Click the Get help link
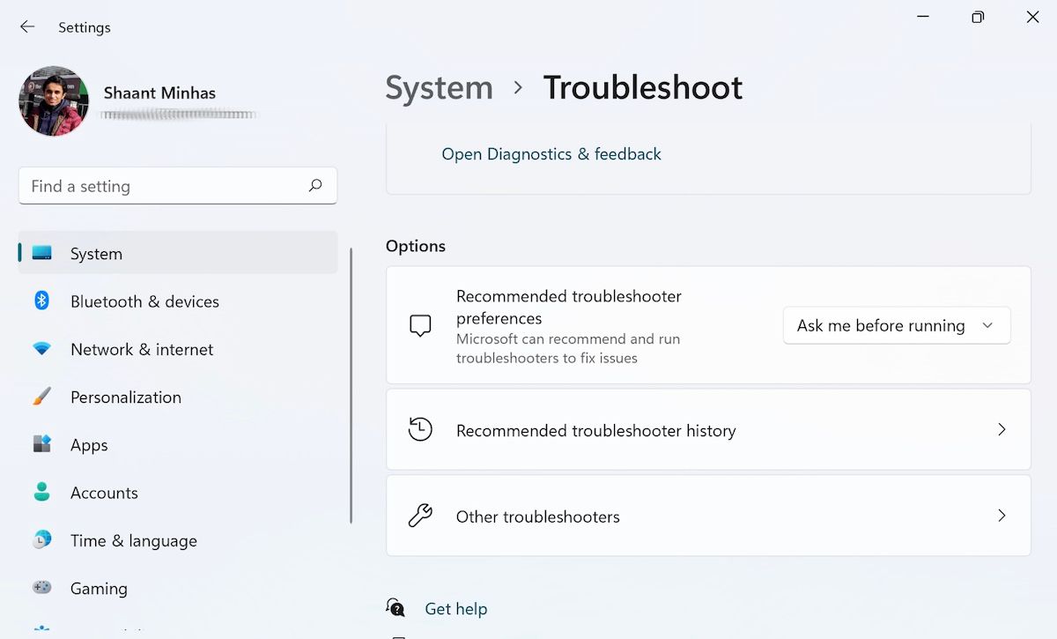 tap(455, 609)
